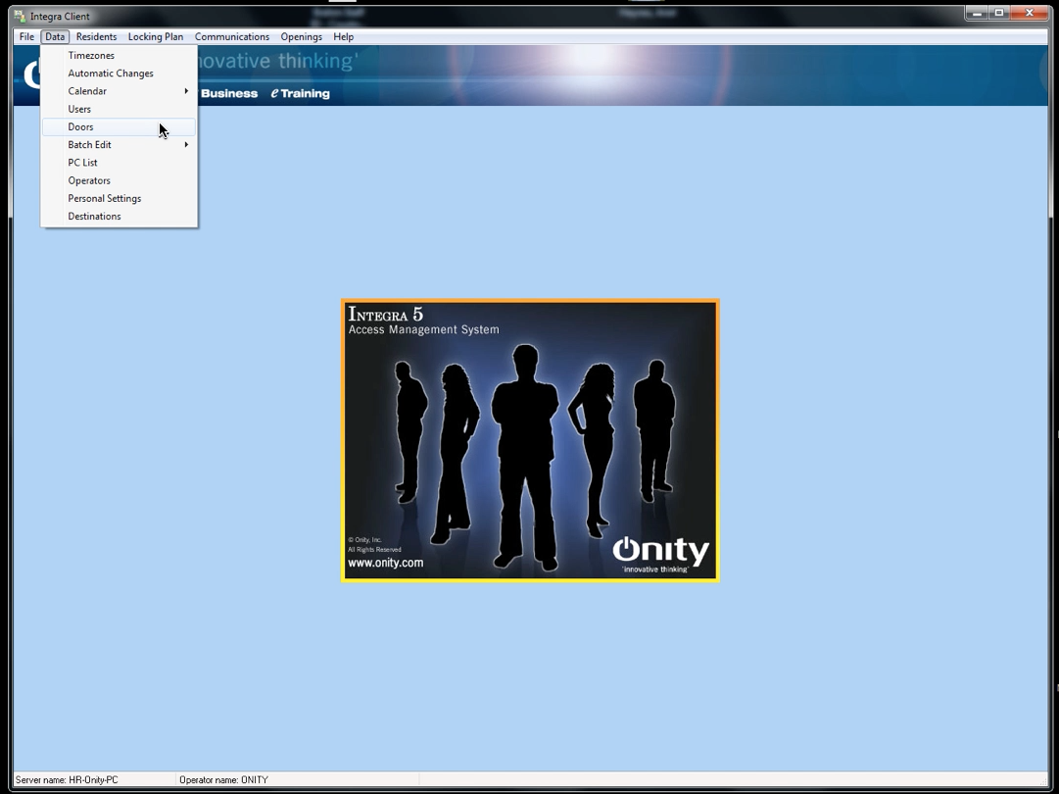The height and width of the screenshot is (794, 1059).
Task: Open the File menu
Action: point(26,37)
